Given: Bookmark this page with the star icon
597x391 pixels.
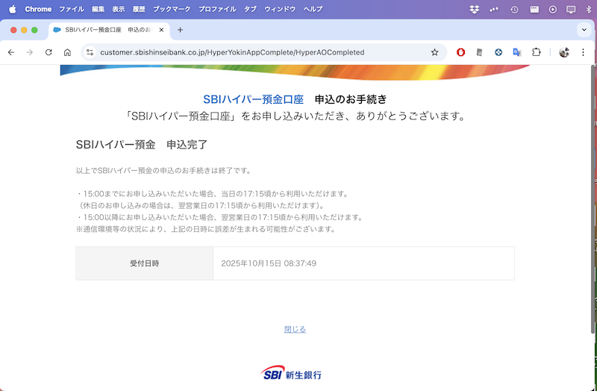Looking at the screenshot, I should (434, 52).
